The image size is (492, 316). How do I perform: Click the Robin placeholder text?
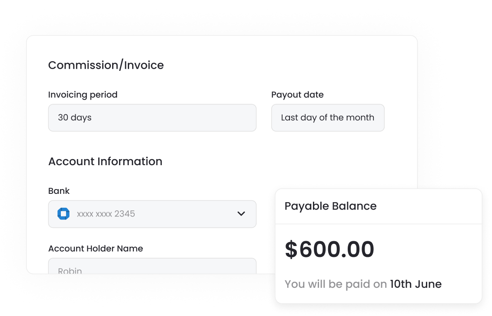click(x=70, y=270)
